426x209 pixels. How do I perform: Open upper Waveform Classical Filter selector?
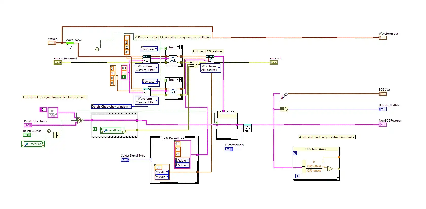tap(147, 68)
